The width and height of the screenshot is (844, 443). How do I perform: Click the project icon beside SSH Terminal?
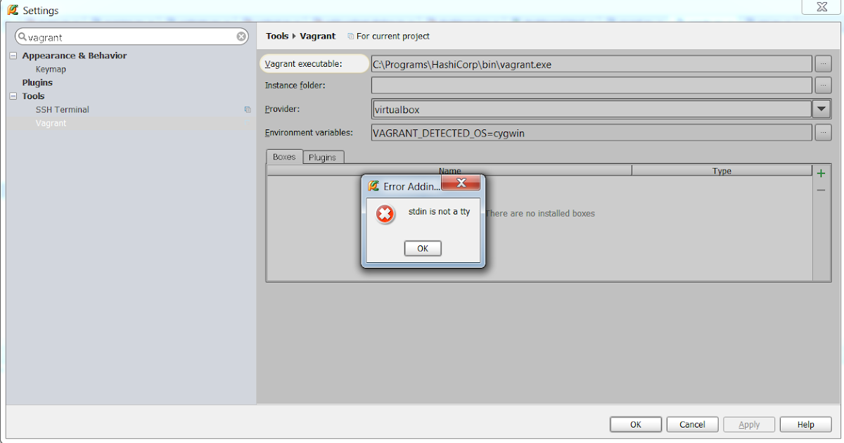(248, 110)
